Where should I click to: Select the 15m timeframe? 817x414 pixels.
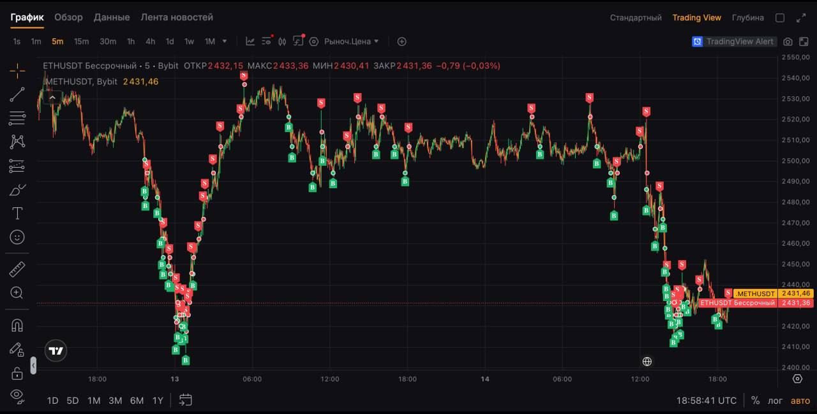(81, 41)
